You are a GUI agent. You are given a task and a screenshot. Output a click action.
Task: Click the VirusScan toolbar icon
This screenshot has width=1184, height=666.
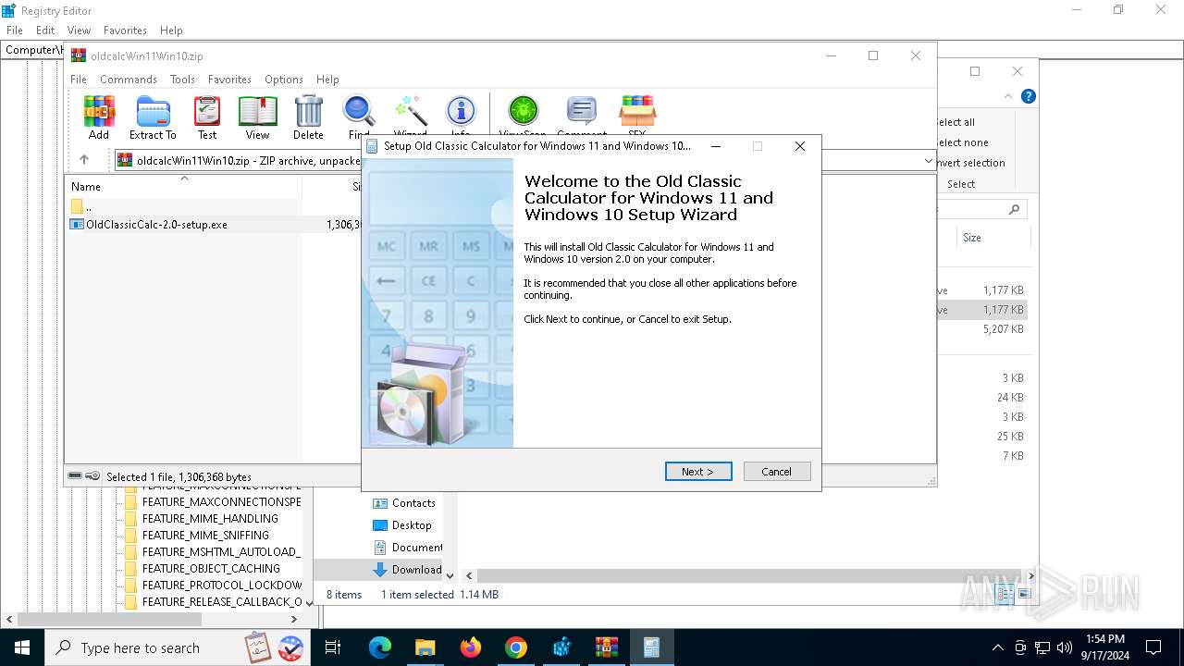523,117
